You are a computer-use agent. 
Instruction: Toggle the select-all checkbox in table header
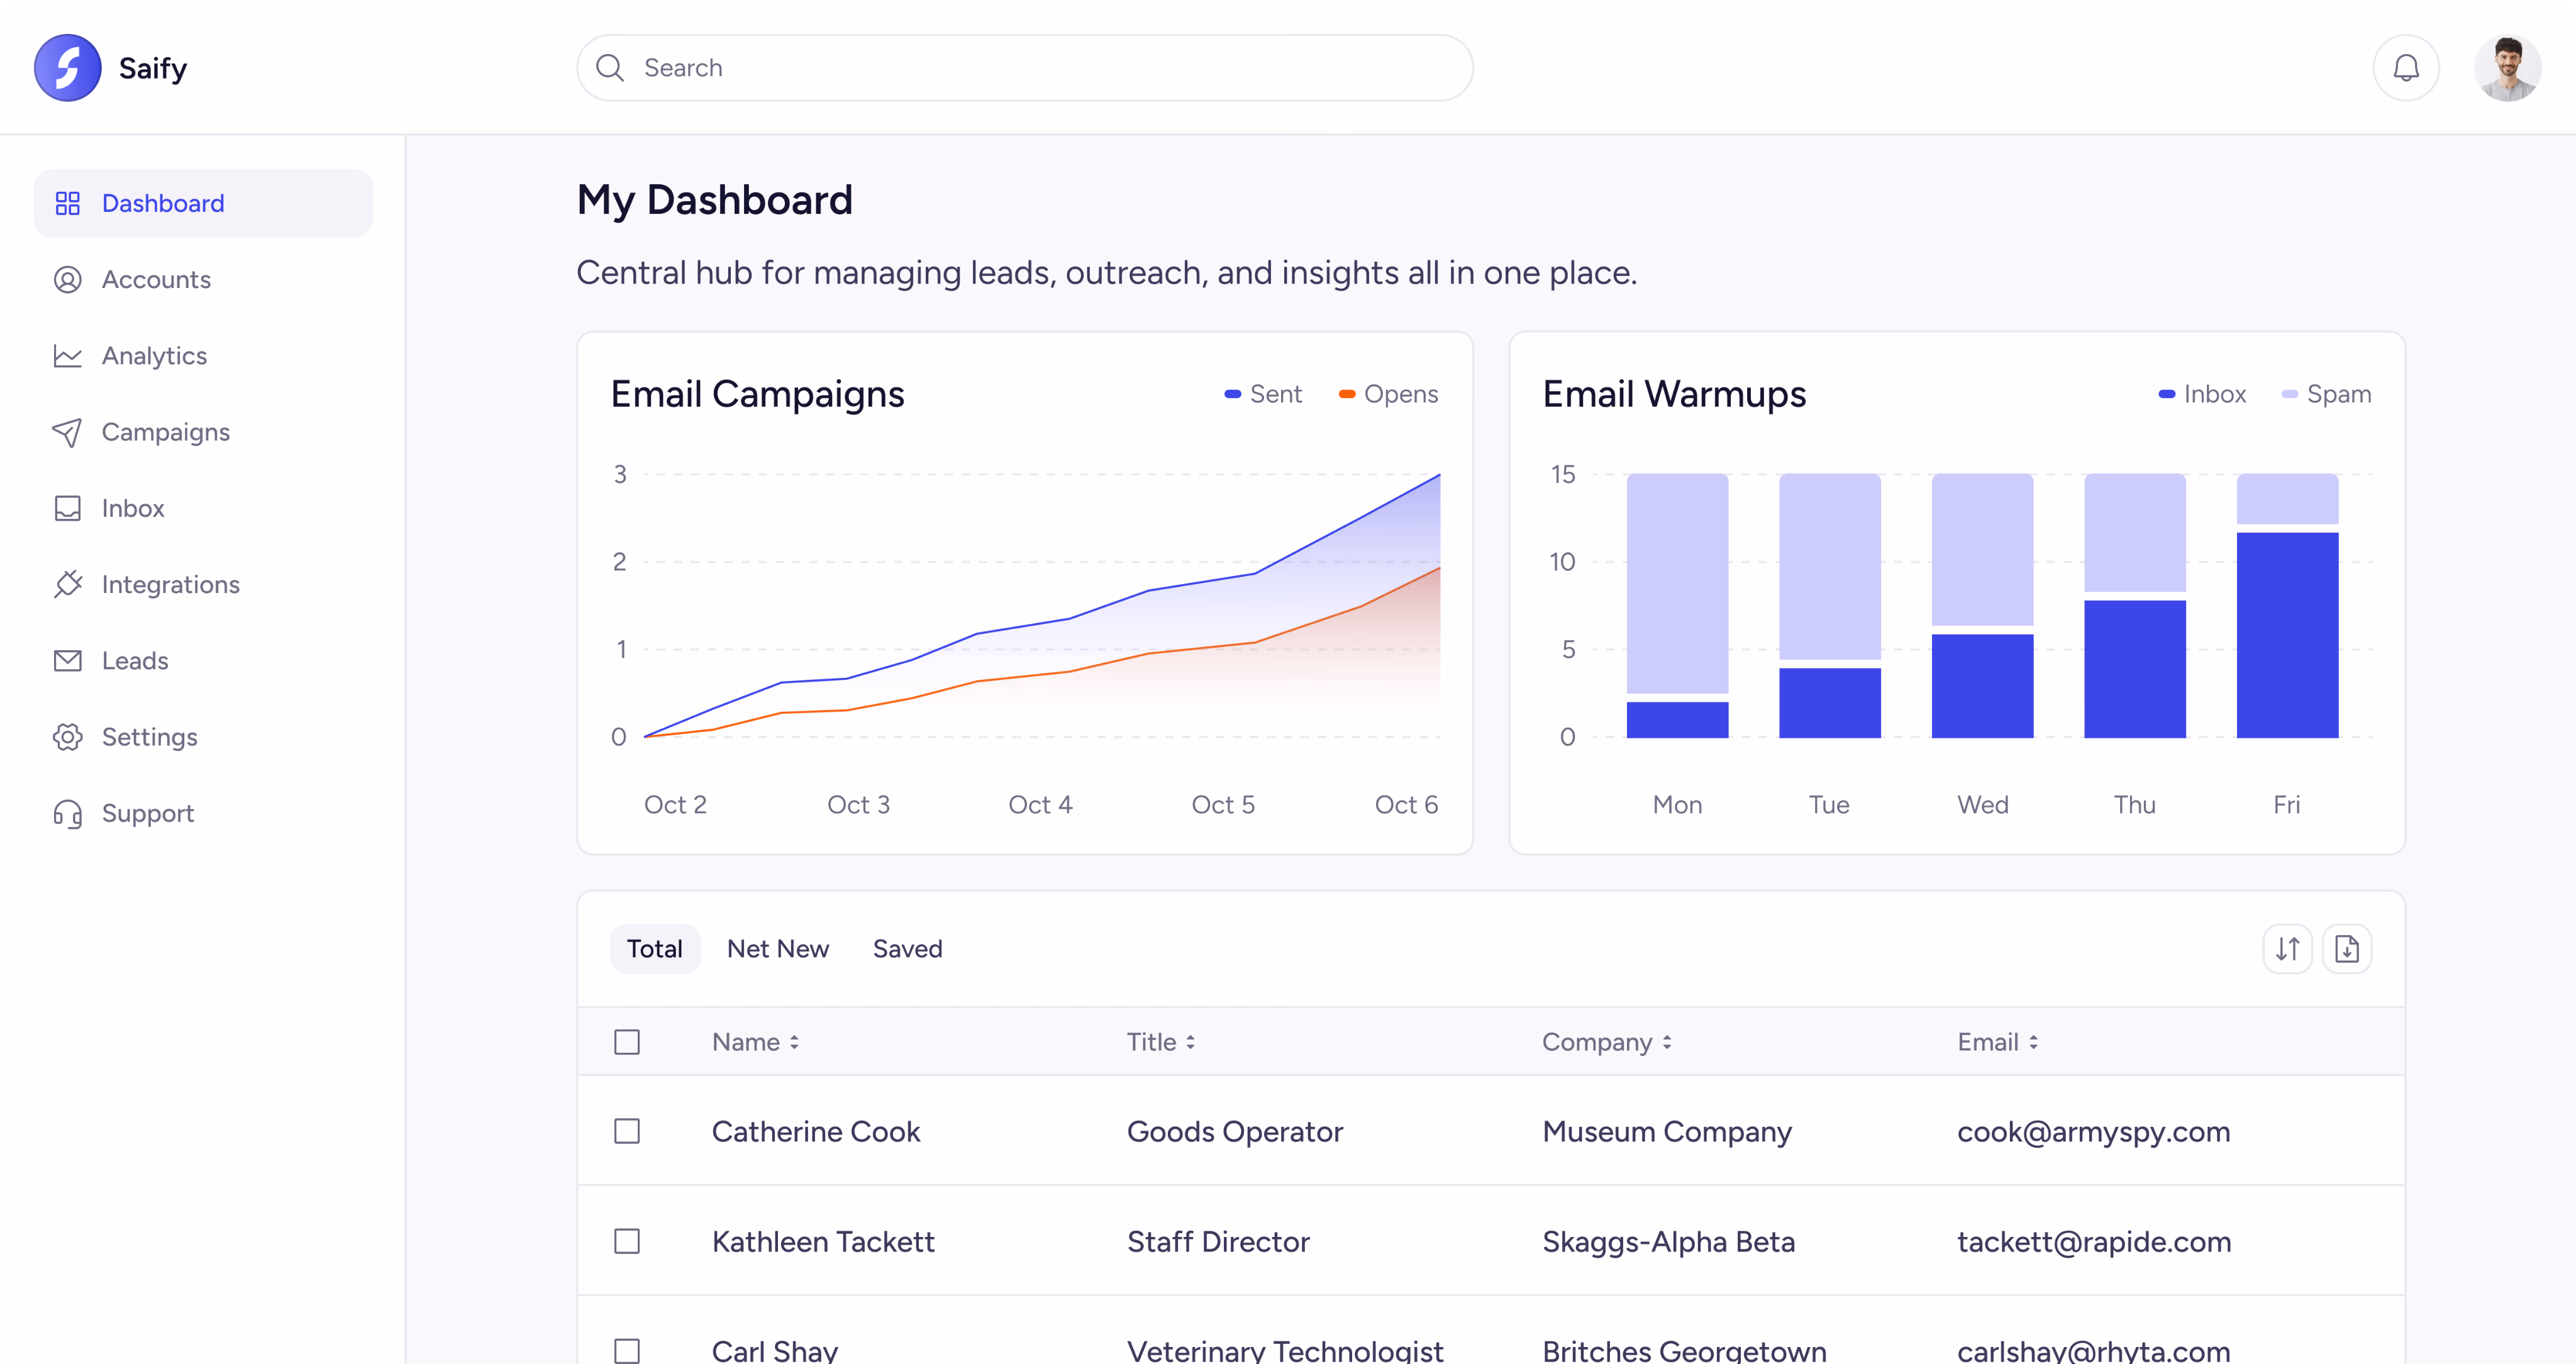click(627, 1042)
